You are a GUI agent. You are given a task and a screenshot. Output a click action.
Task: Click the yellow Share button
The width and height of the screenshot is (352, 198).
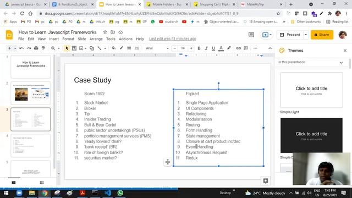click(x=322, y=35)
